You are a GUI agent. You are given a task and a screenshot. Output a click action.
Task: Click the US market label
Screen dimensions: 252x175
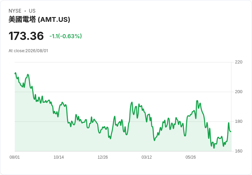click(x=32, y=11)
